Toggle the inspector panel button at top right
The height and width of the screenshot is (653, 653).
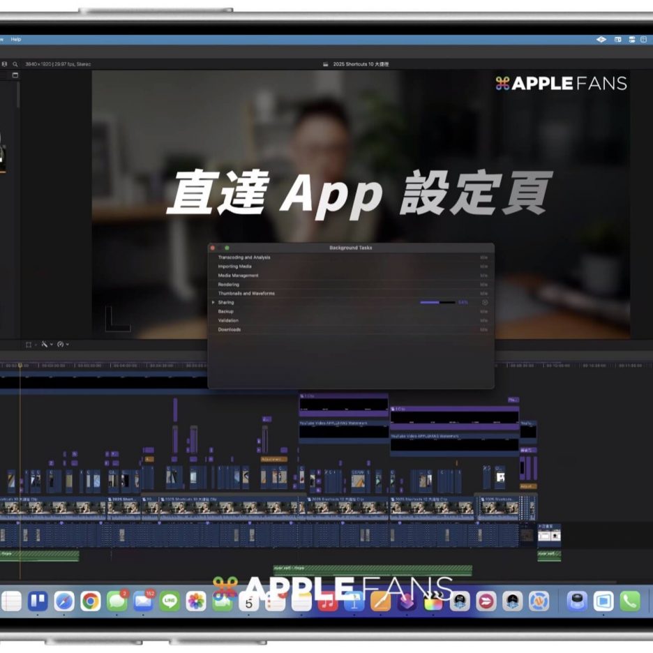[x=644, y=40]
